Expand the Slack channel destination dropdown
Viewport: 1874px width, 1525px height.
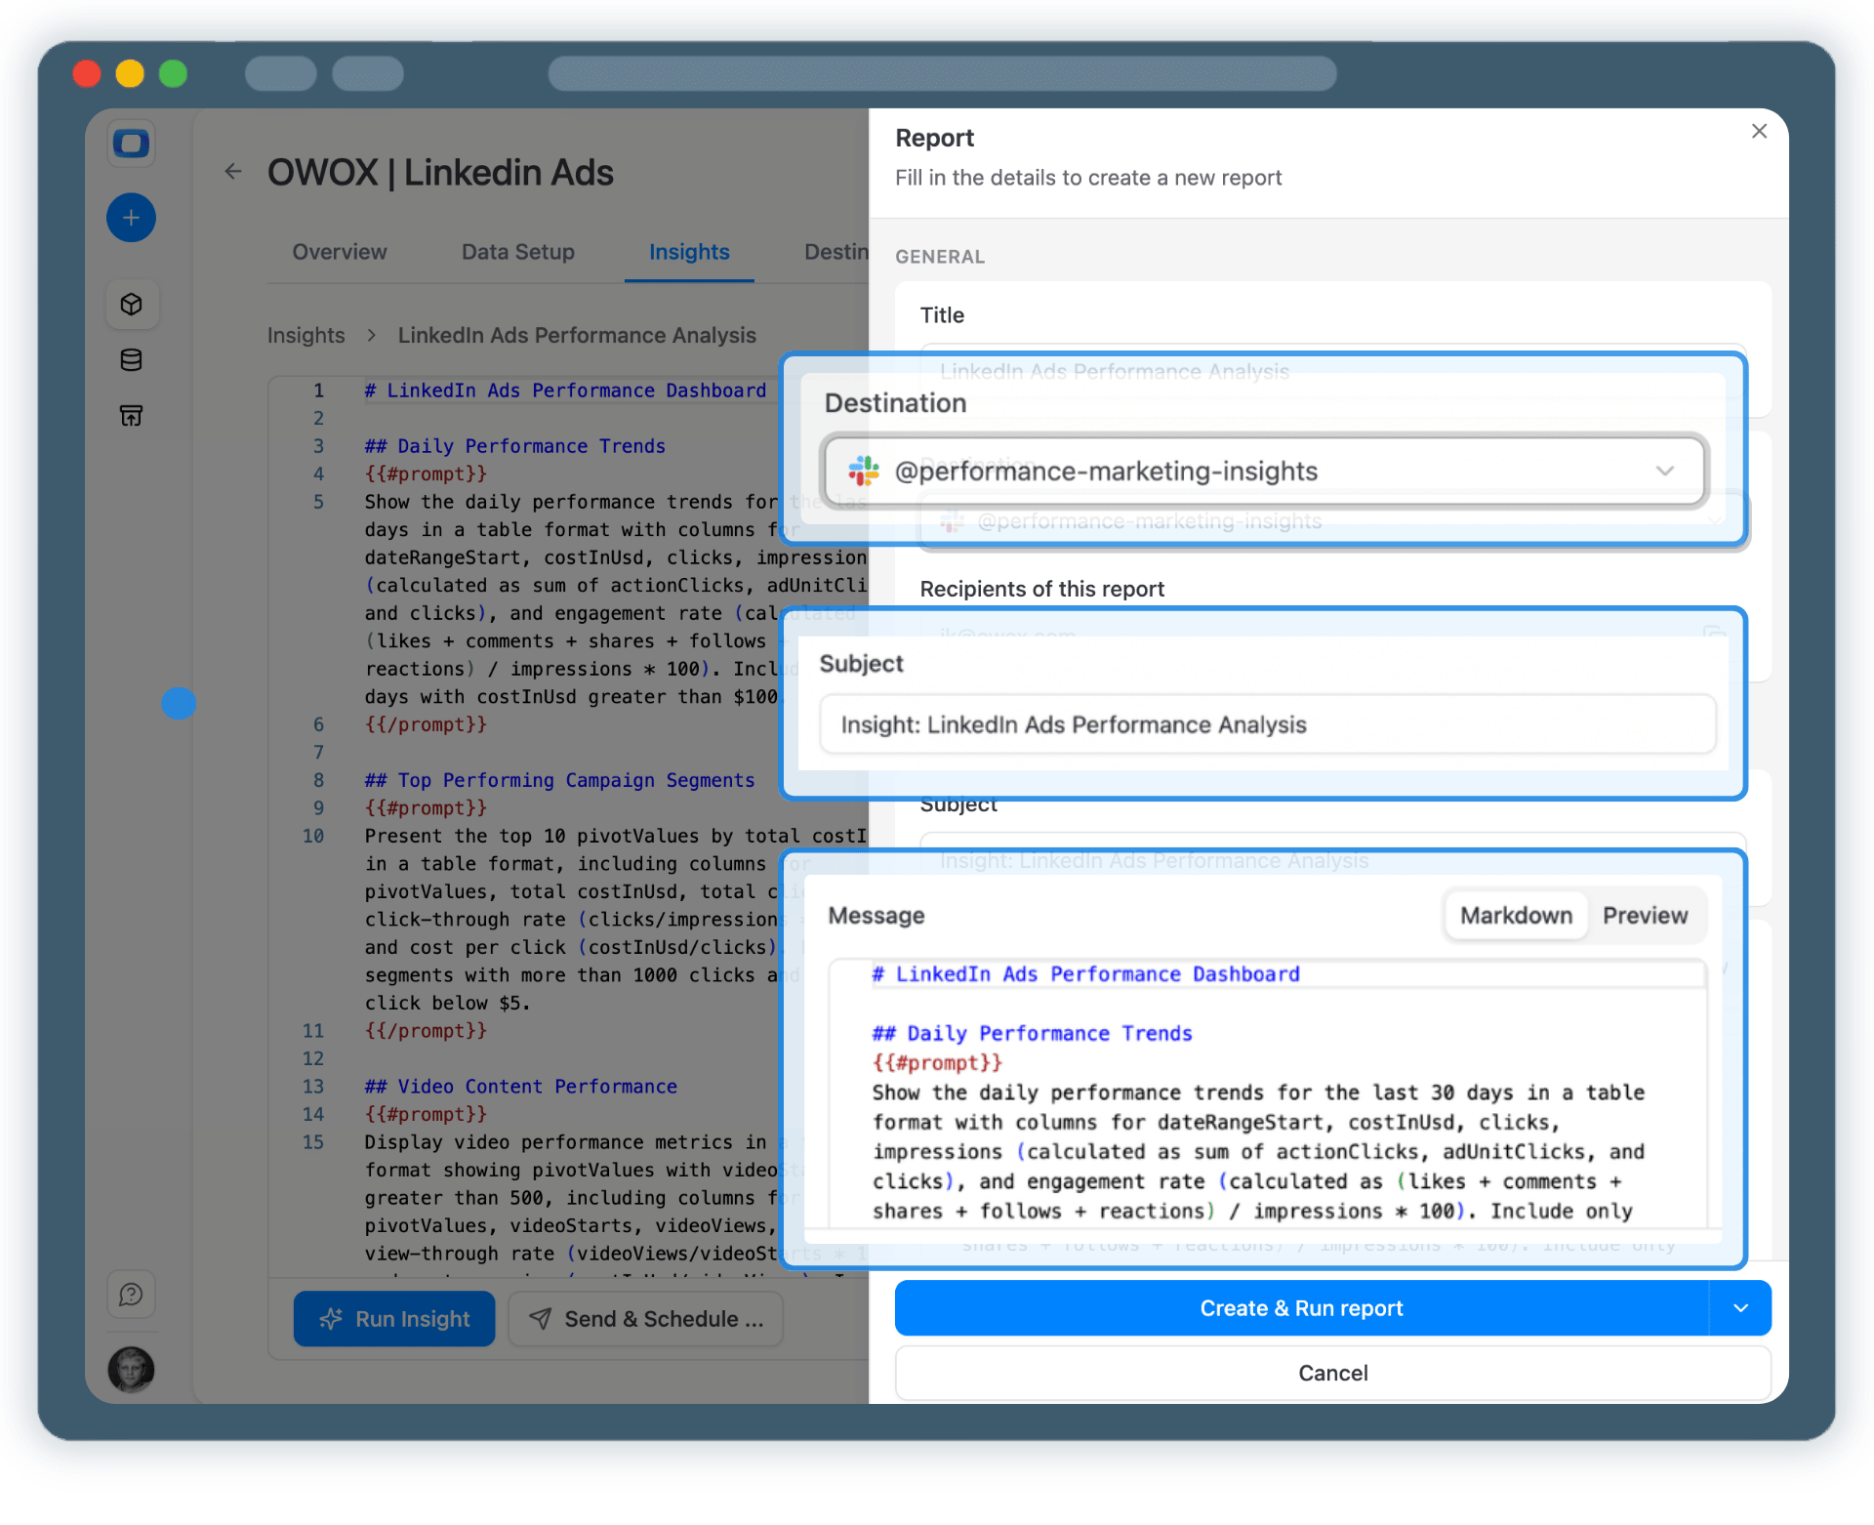pyautogui.click(x=1665, y=471)
